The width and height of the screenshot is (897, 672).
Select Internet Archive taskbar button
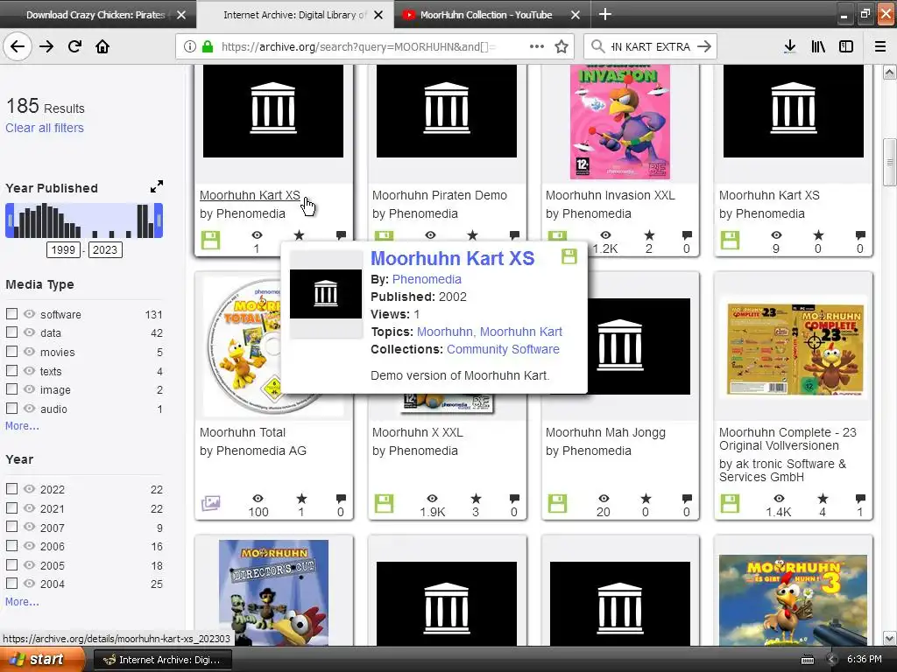162,660
